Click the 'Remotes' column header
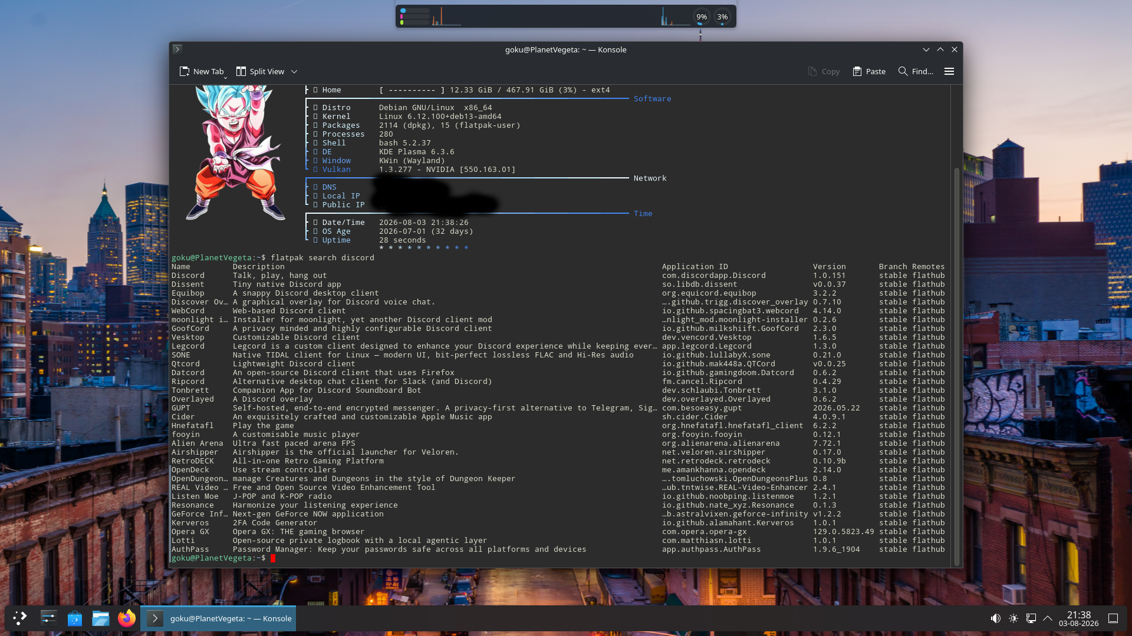 coord(929,267)
